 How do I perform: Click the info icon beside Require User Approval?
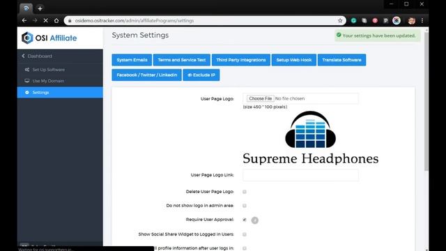[255, 220]
